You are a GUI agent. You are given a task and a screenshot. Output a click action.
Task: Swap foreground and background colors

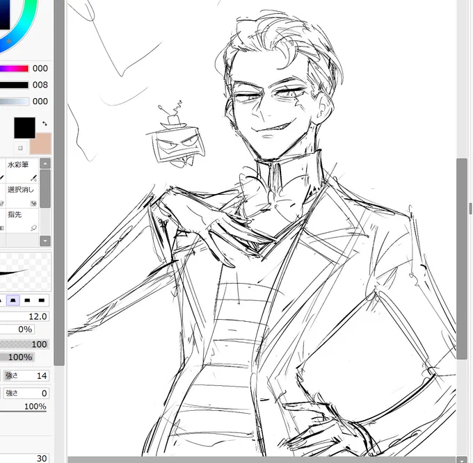pos(45,124)
